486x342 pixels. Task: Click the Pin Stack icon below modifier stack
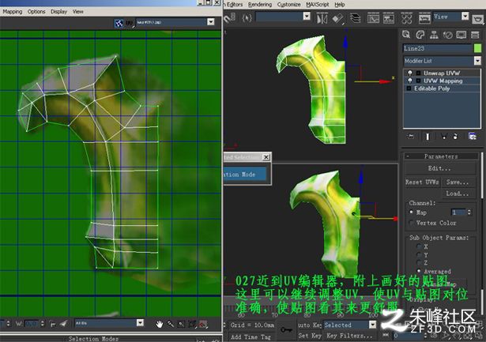point(411,137)
